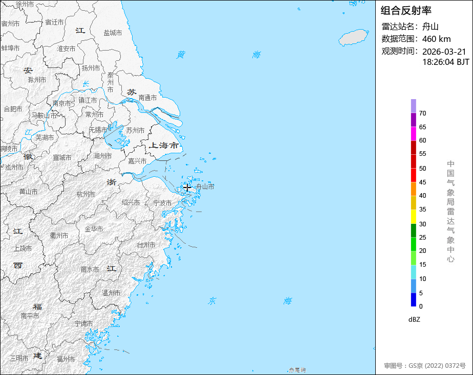Click the 宿迁市 map label
Viewport: 473px width, 375px height.
point(55,22)
